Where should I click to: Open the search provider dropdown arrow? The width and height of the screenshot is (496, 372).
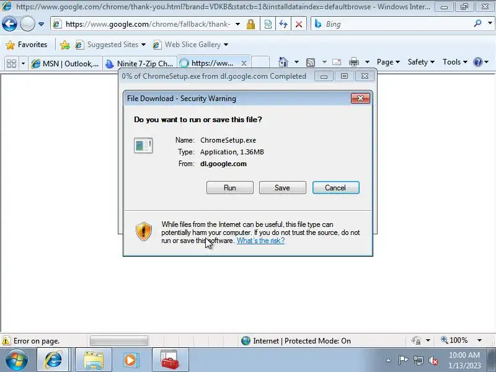click(490, 23)
